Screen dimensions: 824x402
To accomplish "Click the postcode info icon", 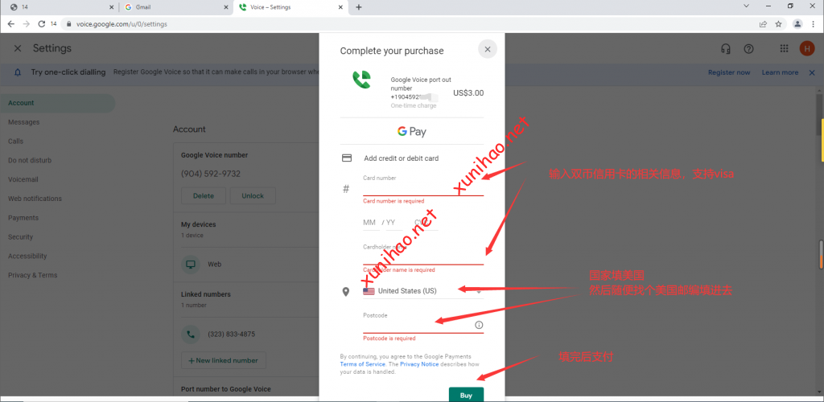I will pos(479,325).
